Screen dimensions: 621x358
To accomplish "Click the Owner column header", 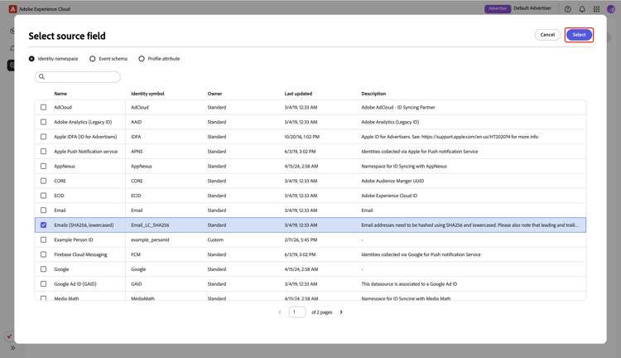I will click(x=214, y=94).
